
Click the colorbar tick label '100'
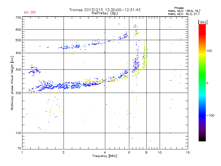[209, 51]
